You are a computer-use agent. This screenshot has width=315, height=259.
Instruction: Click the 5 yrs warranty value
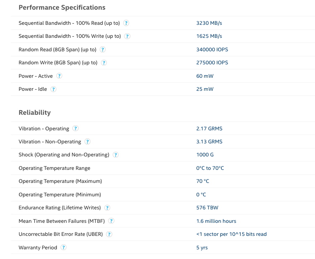[x=202, y=248]
